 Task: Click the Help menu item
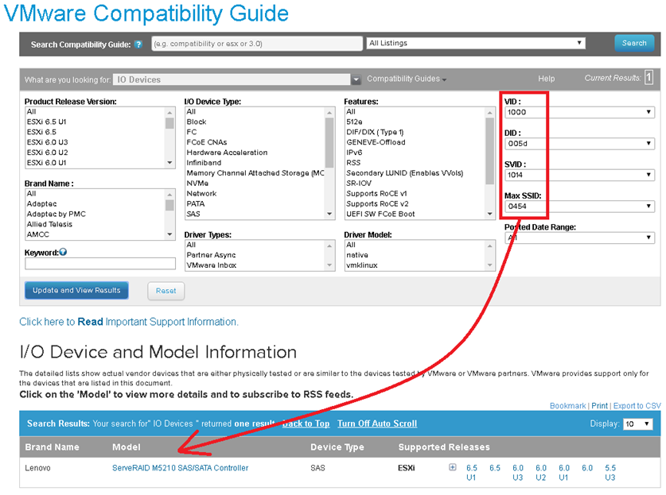pyautogui.click(x=546, y=79)
